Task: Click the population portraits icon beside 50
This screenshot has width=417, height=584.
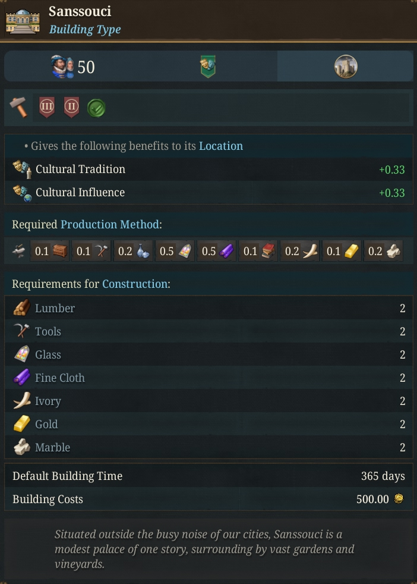Action: (x=62, y=67)
